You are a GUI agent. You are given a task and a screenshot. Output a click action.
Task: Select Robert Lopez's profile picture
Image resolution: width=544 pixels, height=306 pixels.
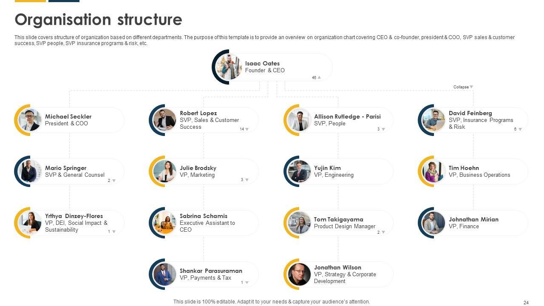[x=165, y=120]
